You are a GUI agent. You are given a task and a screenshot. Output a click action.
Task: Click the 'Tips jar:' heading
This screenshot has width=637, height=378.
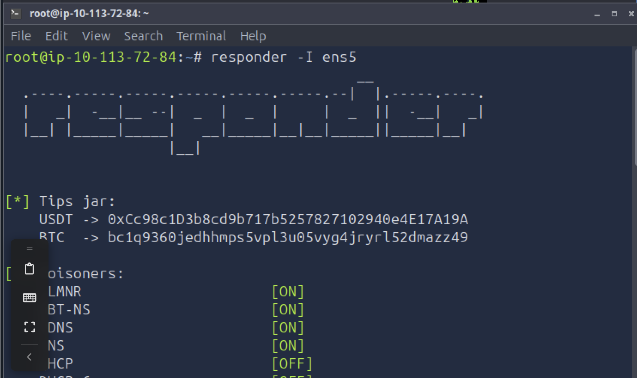click(x=77, y=201)
